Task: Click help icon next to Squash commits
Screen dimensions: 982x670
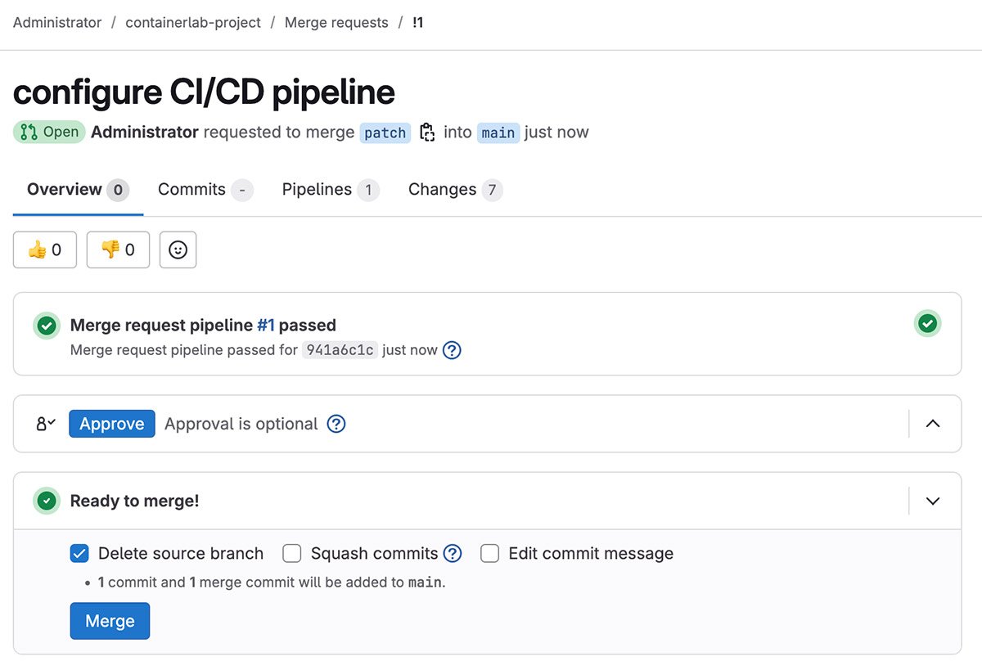Action: click(453, 554)
